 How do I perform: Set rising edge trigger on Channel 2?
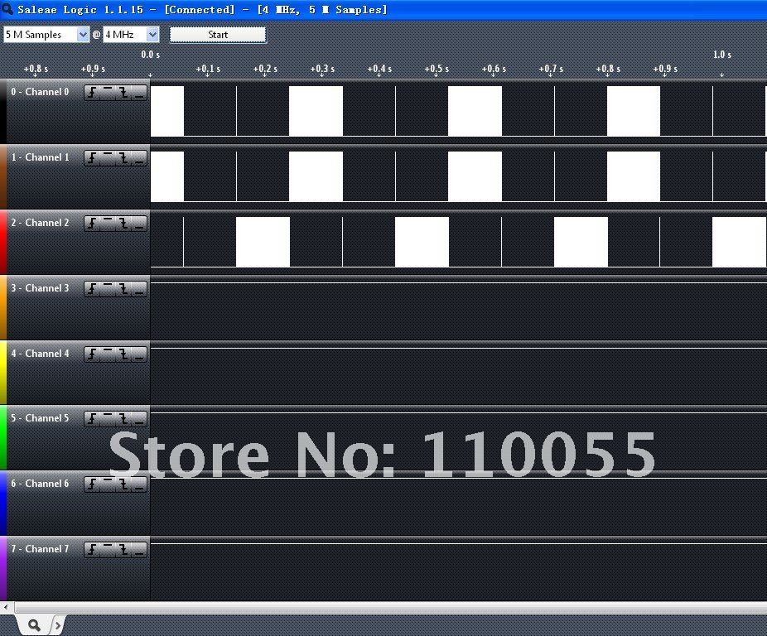(92, 224)
